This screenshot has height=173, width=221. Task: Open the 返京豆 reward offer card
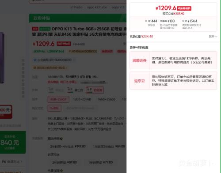coord(173,81)
